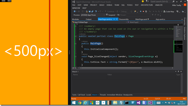This screenshot has width=188, height=106.
Task: Open Internet Explorer from the taskbar
Action: click(x=85, y=103)
